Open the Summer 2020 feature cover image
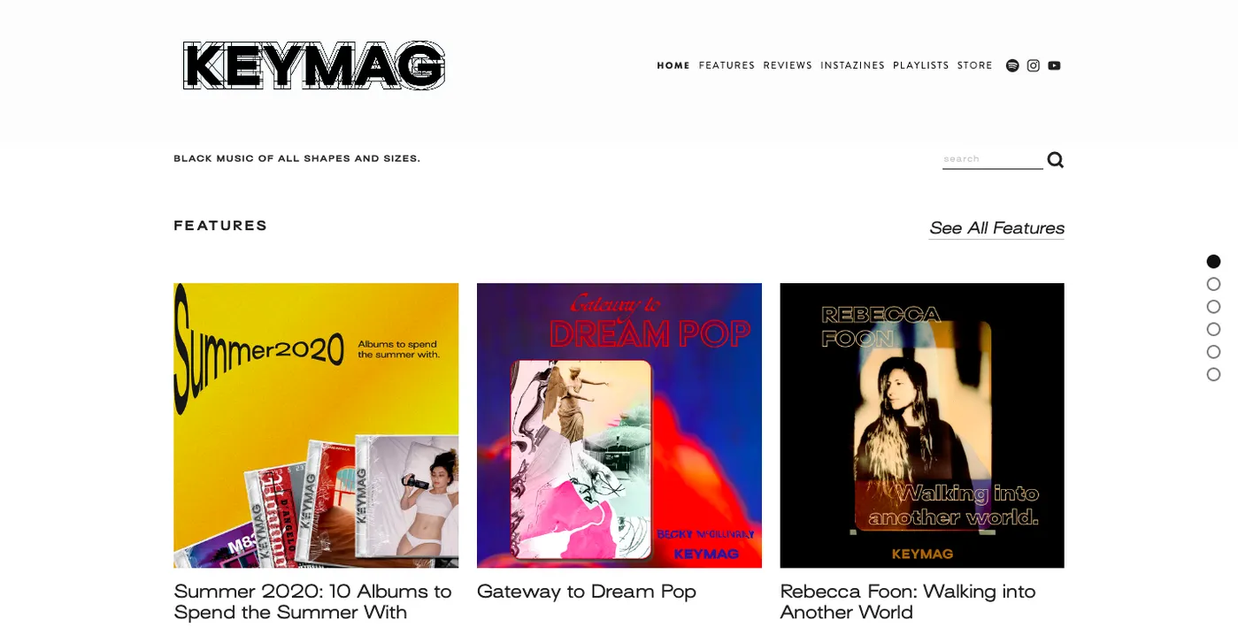1238x635 pixels. [316, 425]
